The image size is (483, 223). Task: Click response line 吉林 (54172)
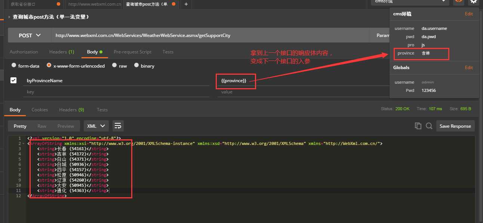tap(73, 154)
